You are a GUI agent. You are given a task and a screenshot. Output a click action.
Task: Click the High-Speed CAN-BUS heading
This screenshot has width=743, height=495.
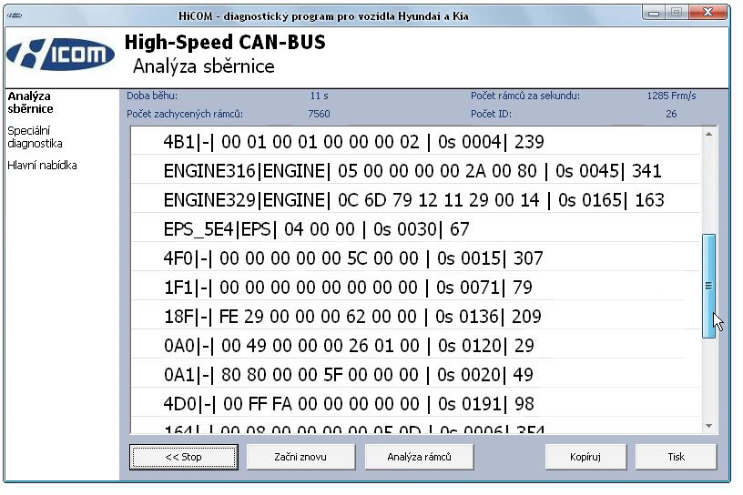pyautogui.click(x=225, y=42)
